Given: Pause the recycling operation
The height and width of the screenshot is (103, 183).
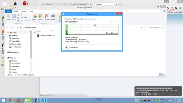Looking at the screenshot, I should coord(111,22).
